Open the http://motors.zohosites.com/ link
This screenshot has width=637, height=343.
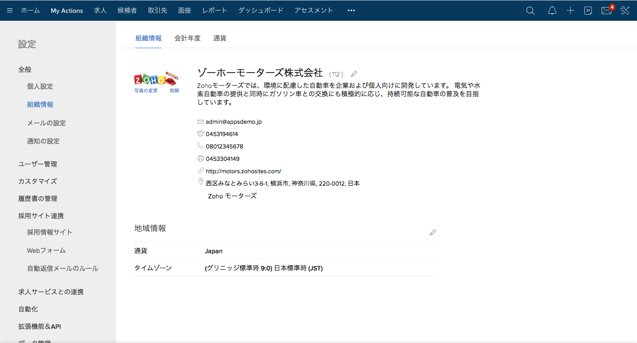tap(243, 171)
